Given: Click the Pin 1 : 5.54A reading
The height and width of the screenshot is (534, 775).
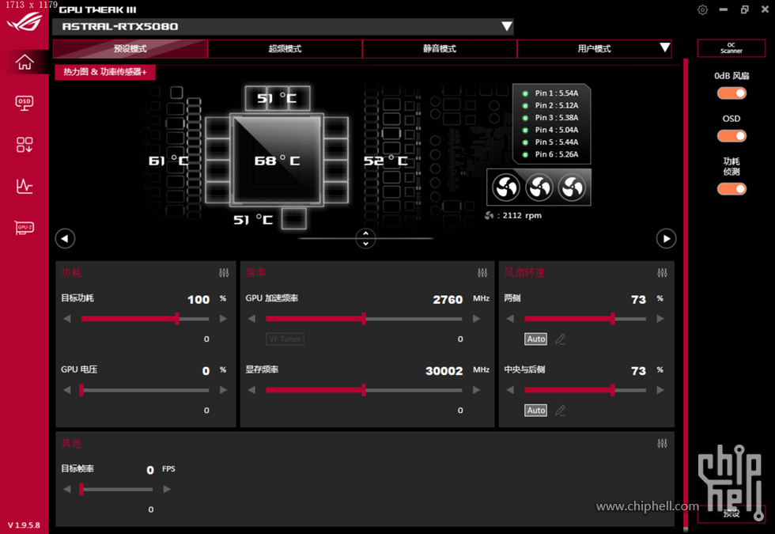Looking at the screenshot, I should pos(557,93).
